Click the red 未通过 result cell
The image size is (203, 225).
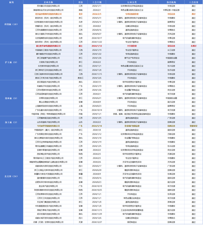pos(194,46)
